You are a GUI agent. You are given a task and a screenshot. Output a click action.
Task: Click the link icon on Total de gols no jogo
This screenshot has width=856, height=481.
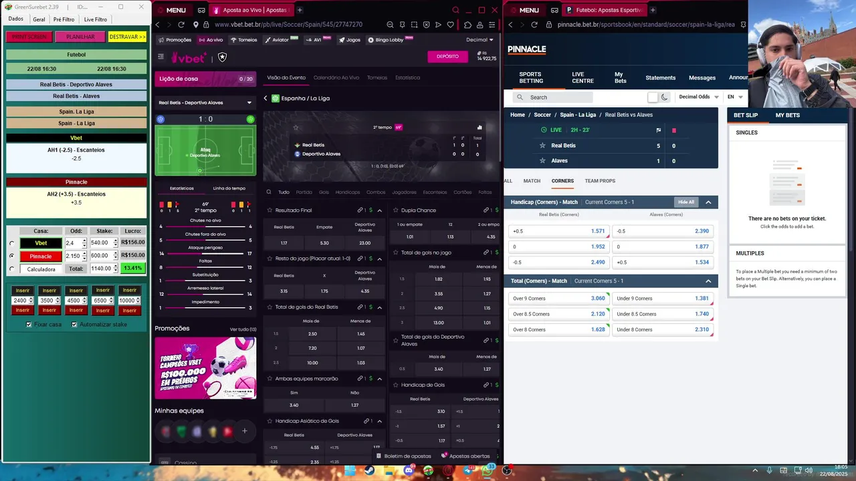(486, 253)
